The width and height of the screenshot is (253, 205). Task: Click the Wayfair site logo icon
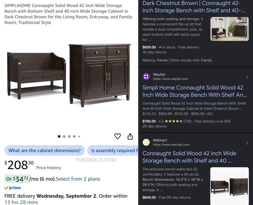coord(146,76)
